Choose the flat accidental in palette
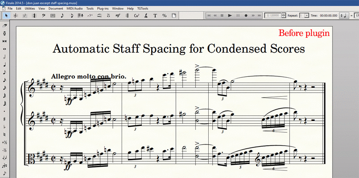This screenshot has width=359, height=178. pyautogui.click(x=4, y=127)
